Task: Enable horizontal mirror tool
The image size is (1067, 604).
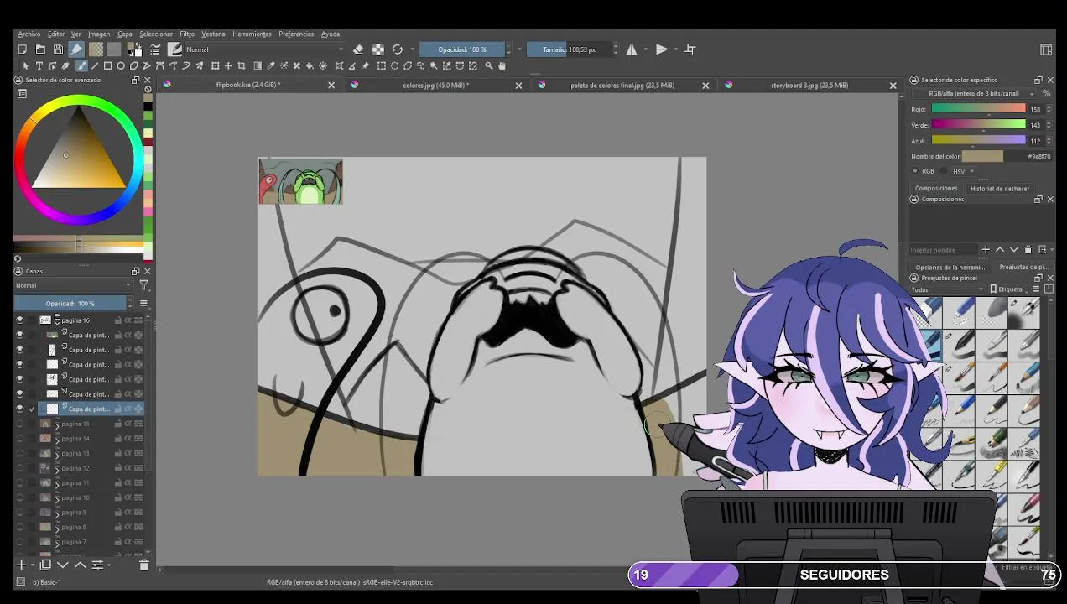Action: [x=632, y=49]
